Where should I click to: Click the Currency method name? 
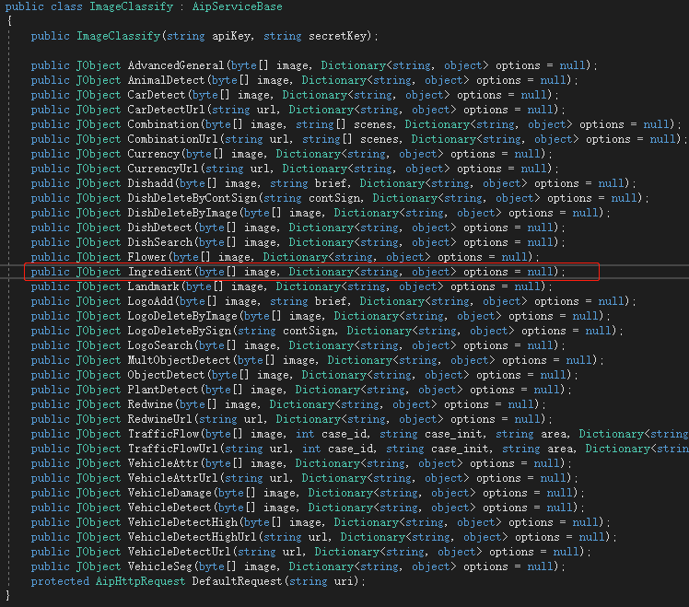pos(153,154)
